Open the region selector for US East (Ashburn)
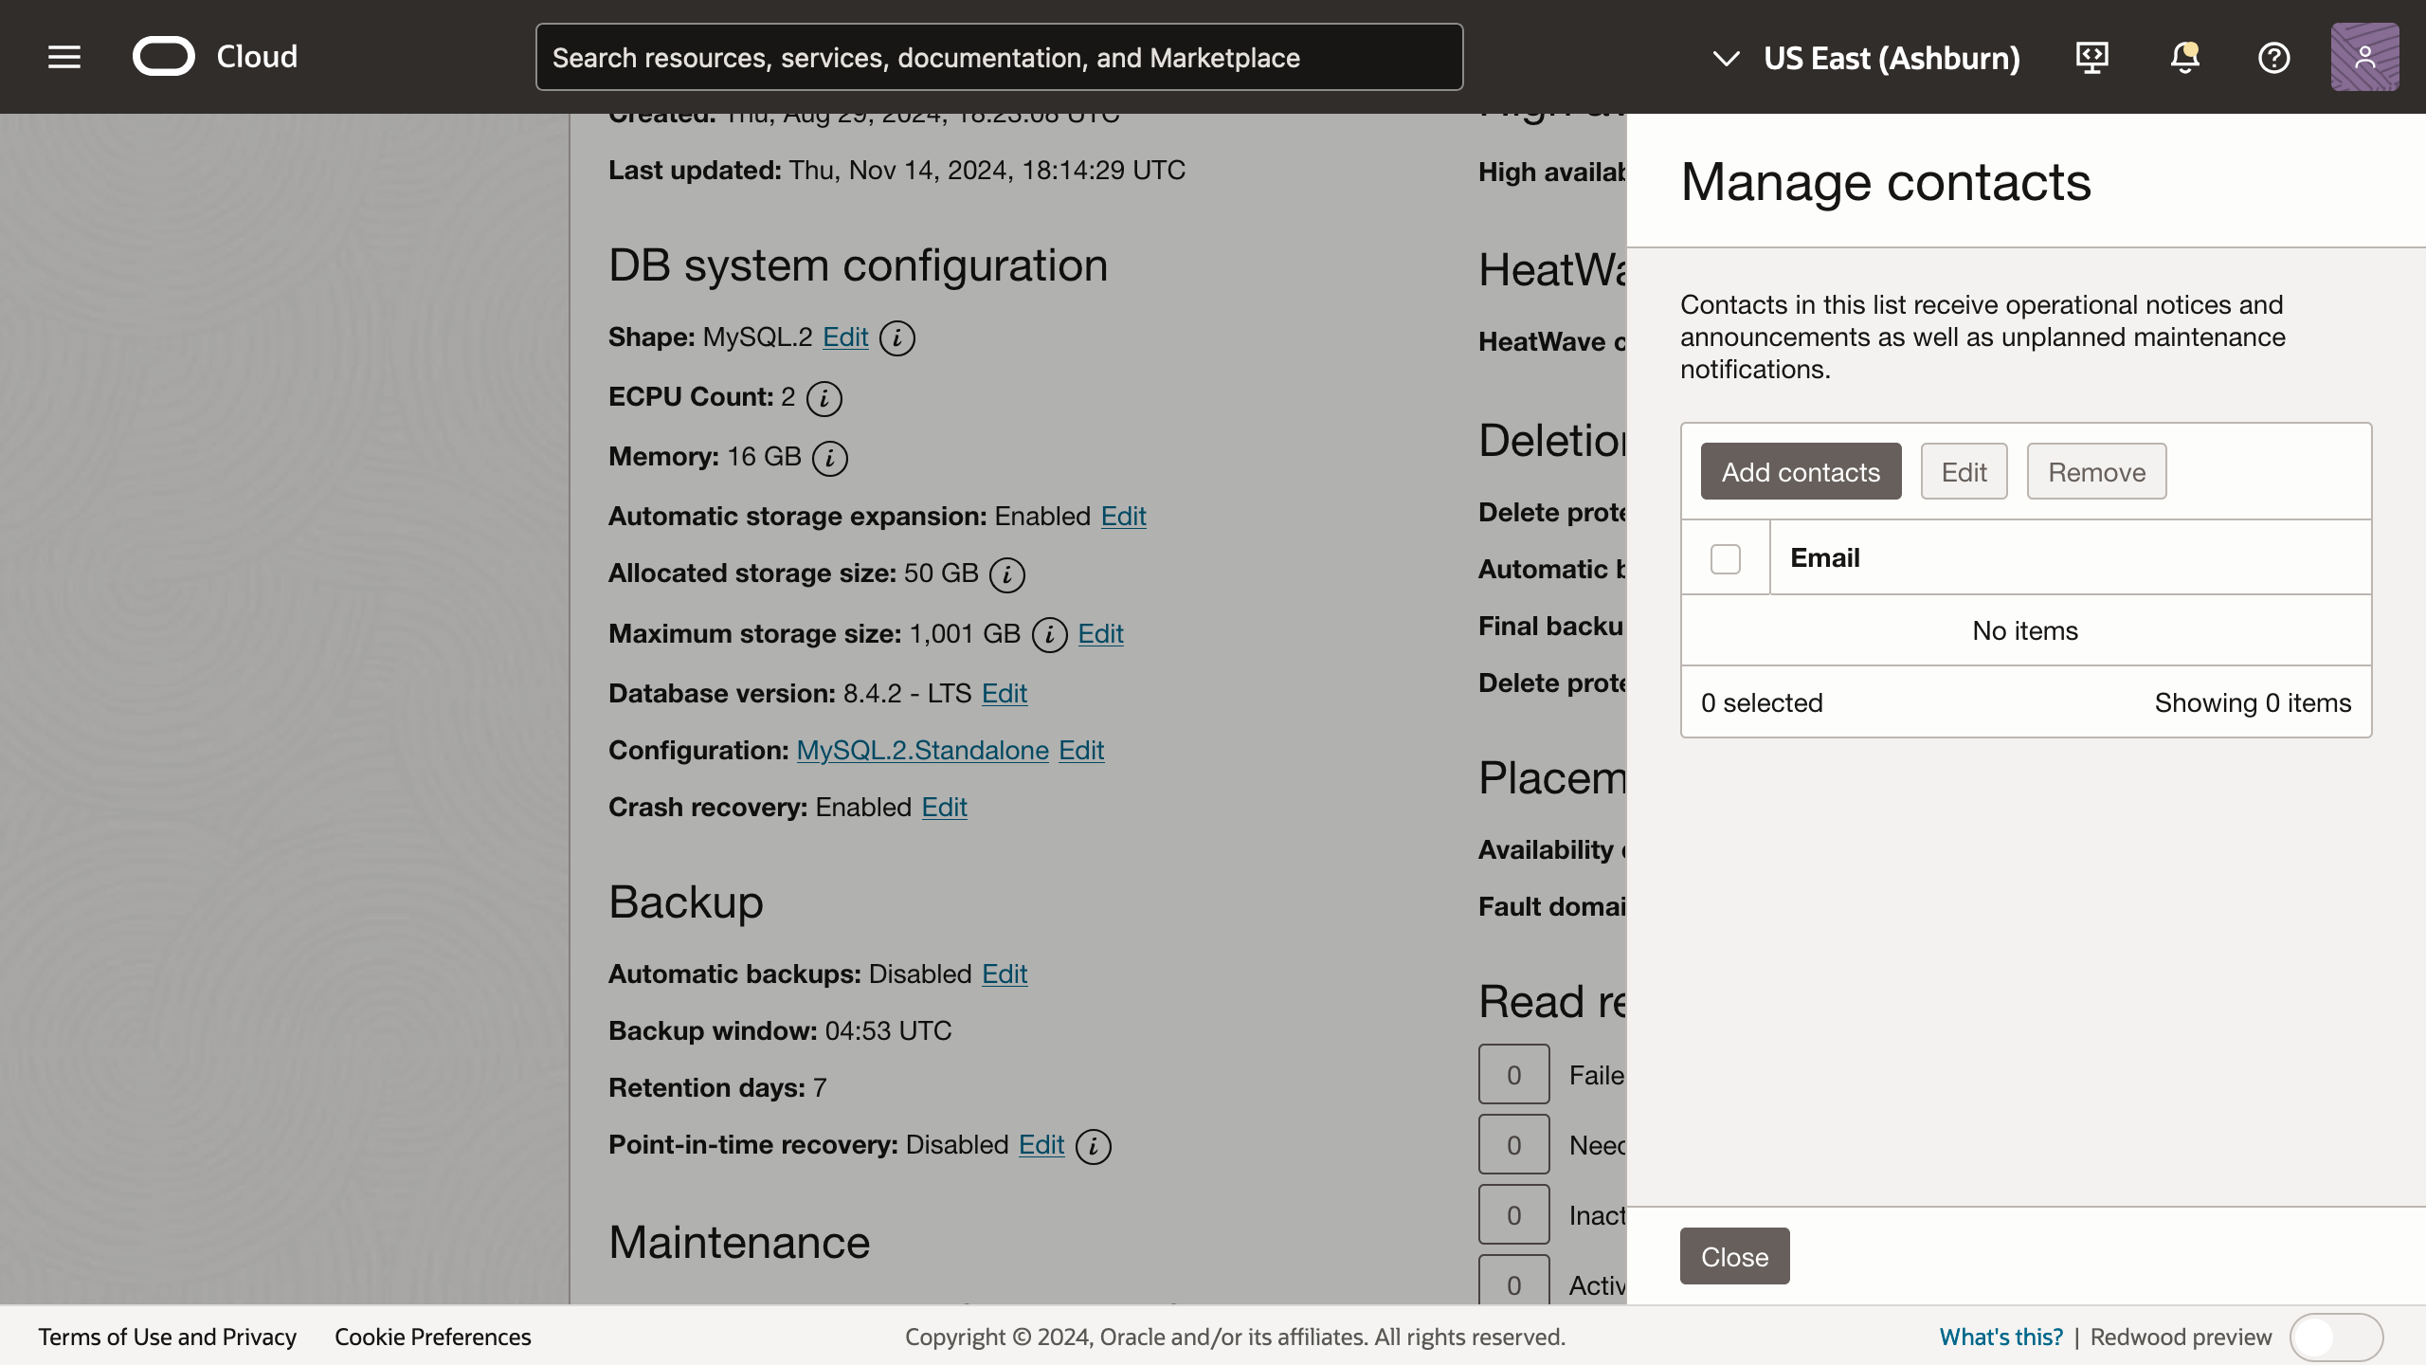The width and height of the screenshot is (2426, 1365). click(x=1892, y=57)
